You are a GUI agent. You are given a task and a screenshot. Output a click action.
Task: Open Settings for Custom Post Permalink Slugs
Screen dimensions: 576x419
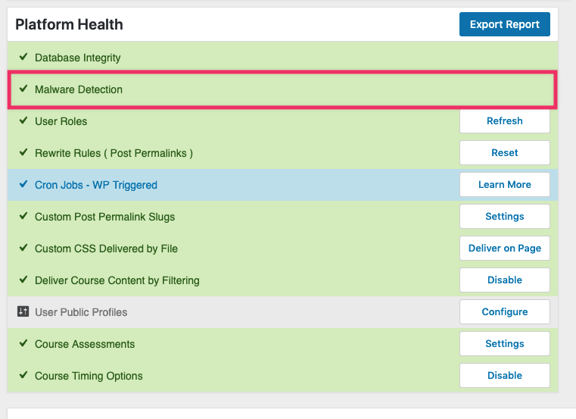tap(504, 216)
